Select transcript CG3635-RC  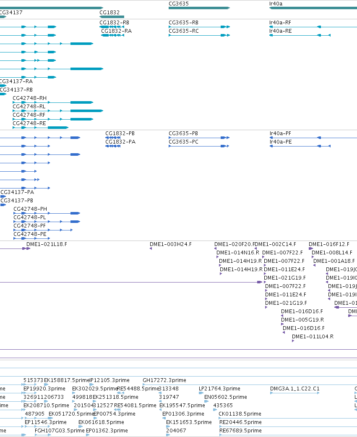pyautogui.click(x=183, y=31)
